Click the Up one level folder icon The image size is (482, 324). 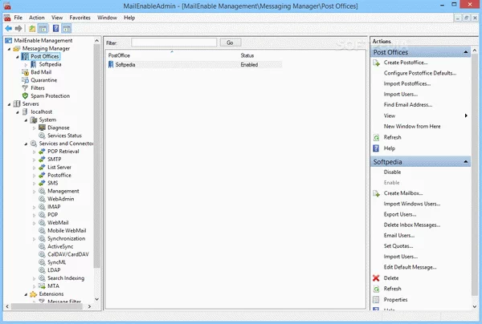tap(32, 29)
